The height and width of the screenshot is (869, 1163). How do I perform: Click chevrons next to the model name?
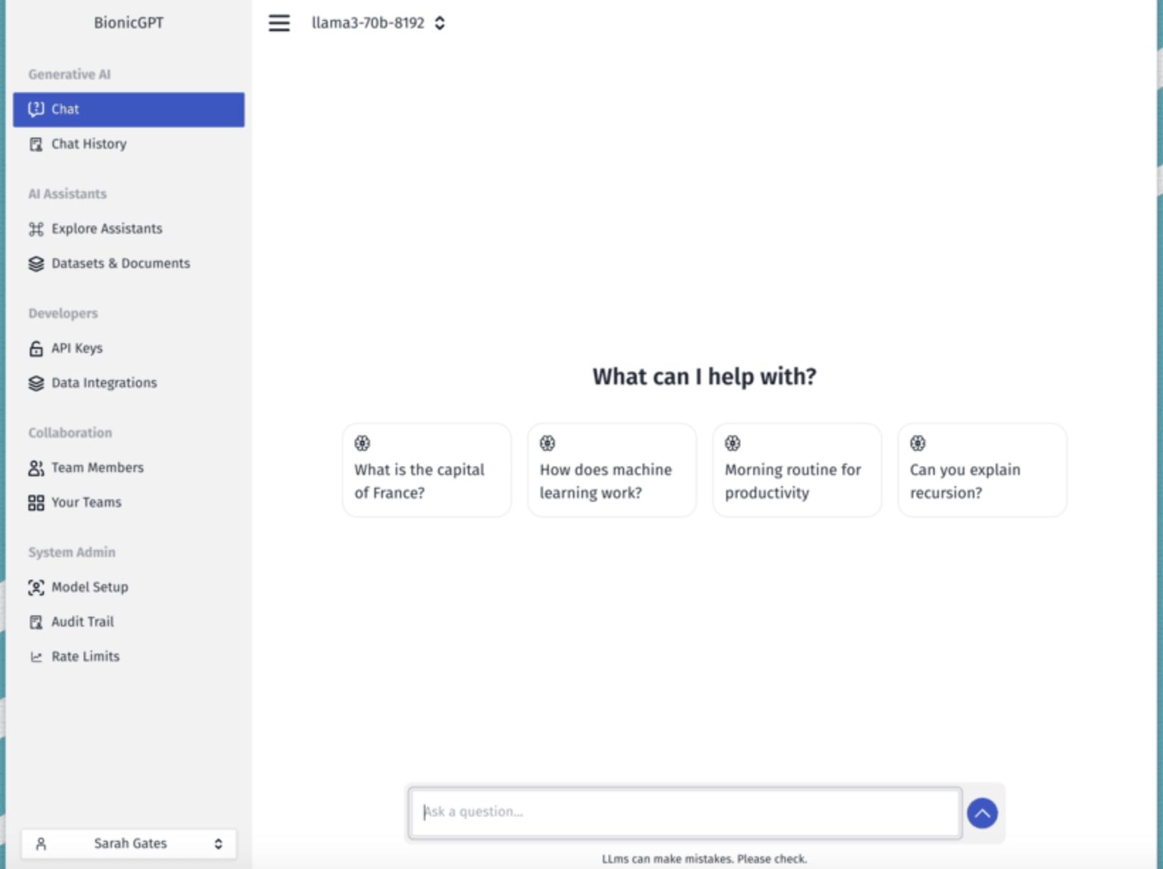pyautogui.click(x=440, y=23)
